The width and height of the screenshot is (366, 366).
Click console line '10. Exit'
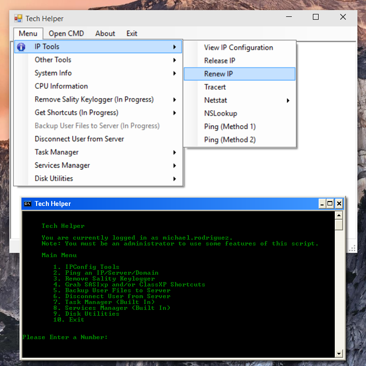[69, 320]
